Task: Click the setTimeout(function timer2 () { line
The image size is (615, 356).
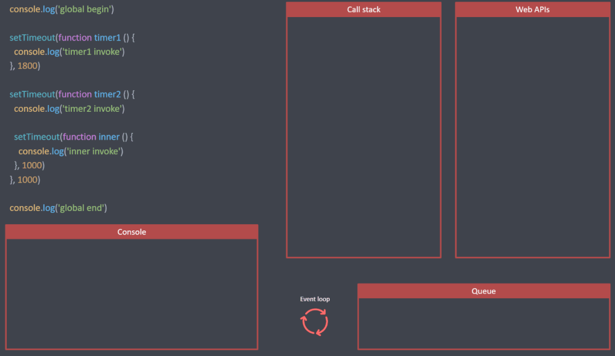Action: click(x=72, y=95)
